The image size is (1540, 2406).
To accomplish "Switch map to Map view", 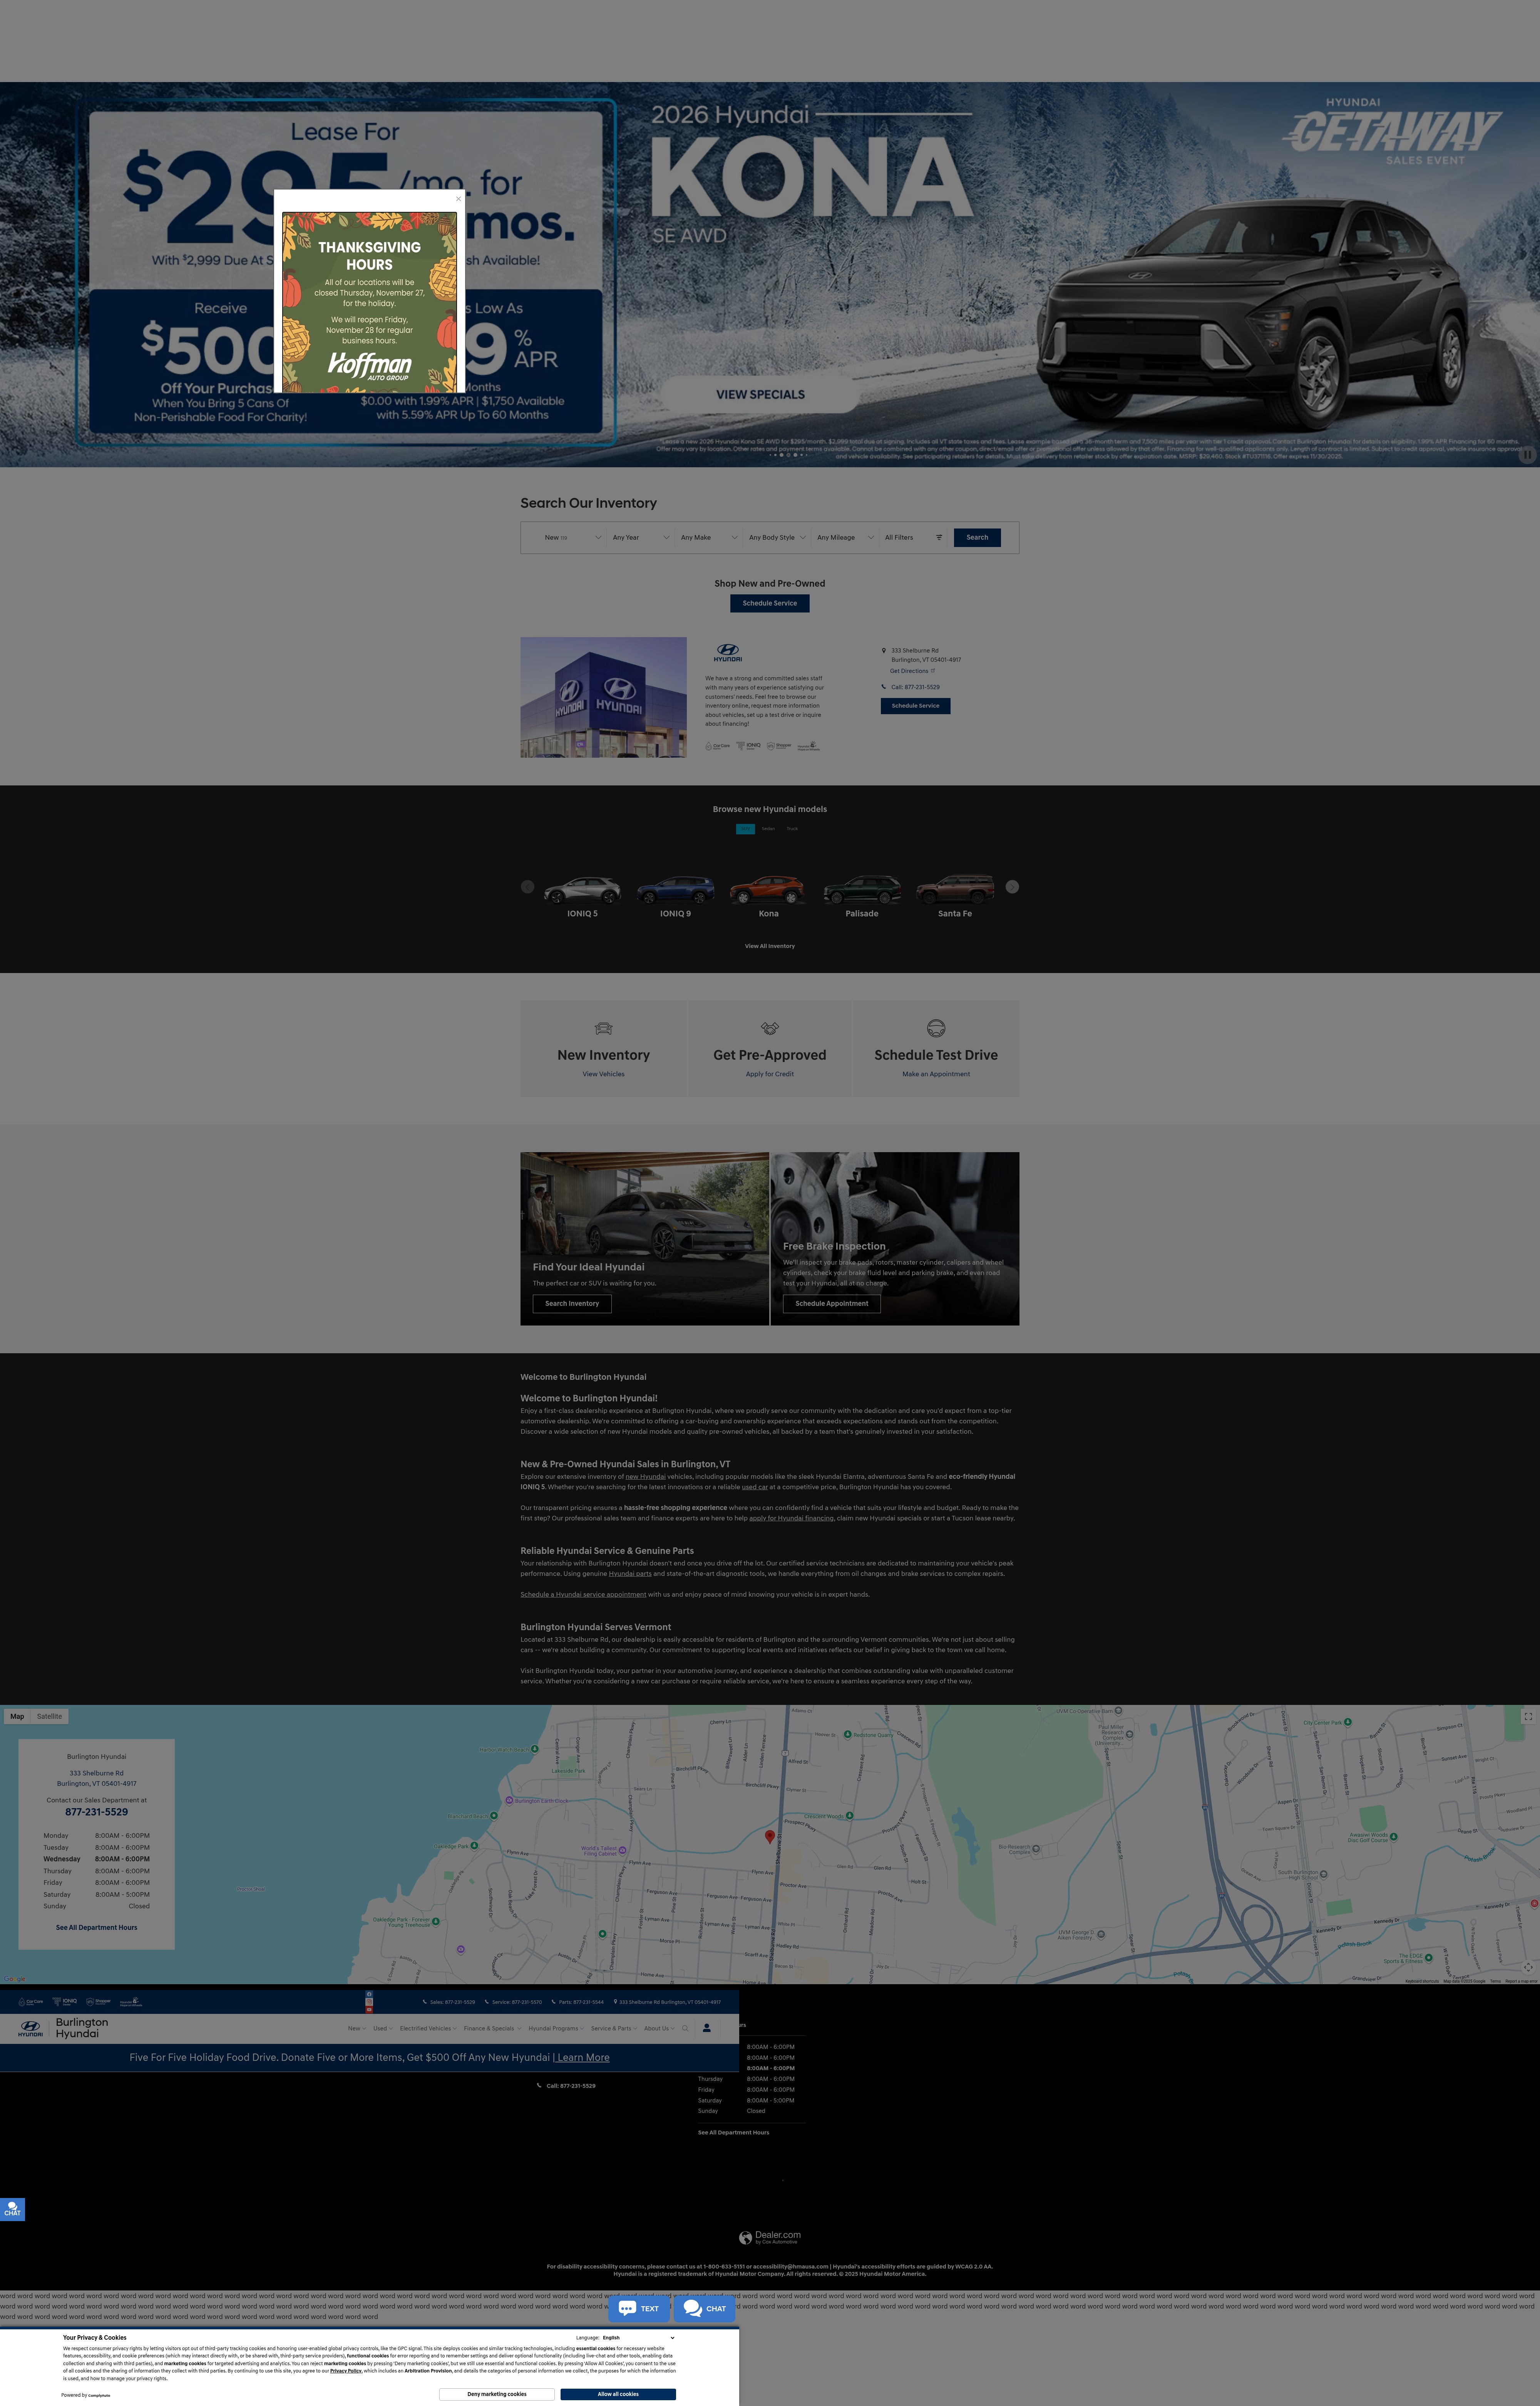I will pos(17,1717).
